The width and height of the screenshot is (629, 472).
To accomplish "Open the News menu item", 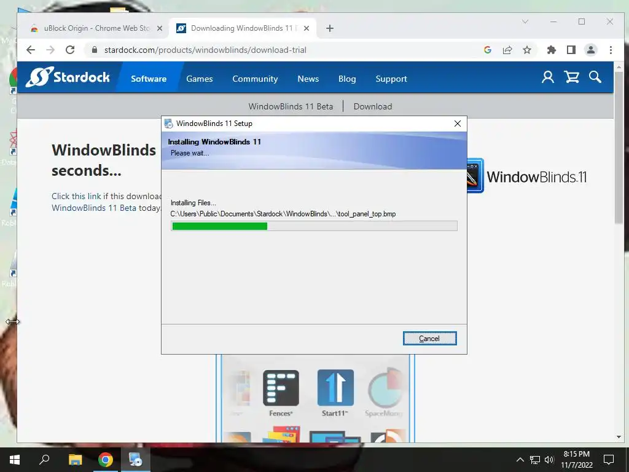I will pyautogui.click(x=308, y=79).
